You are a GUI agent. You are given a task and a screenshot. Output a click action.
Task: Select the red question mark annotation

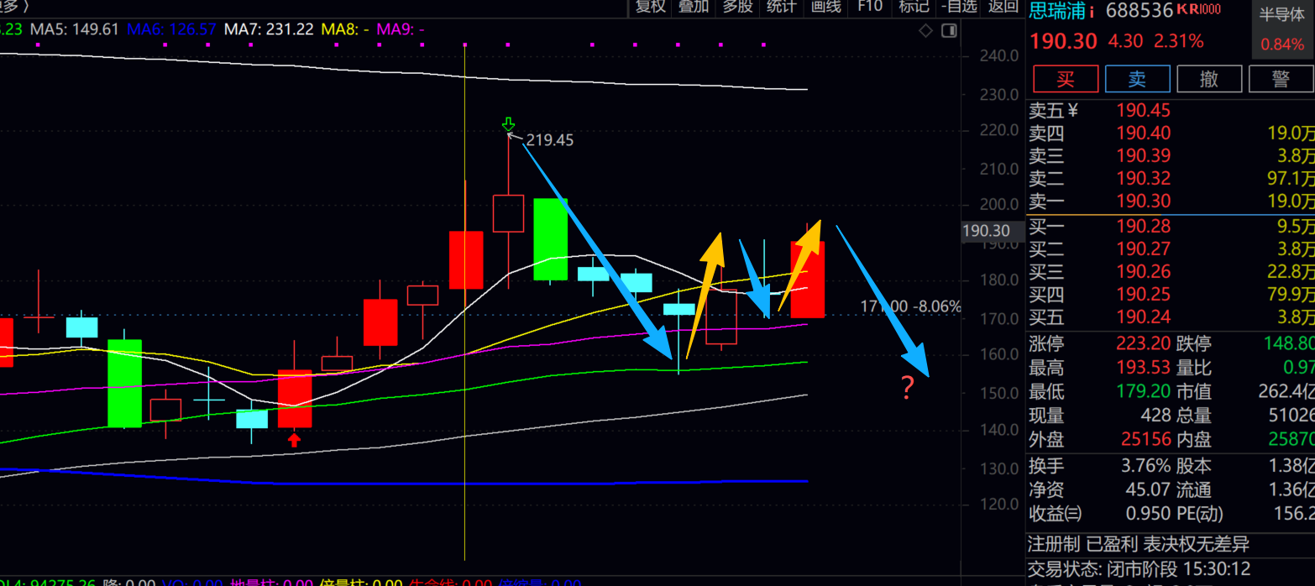(907, 388)
